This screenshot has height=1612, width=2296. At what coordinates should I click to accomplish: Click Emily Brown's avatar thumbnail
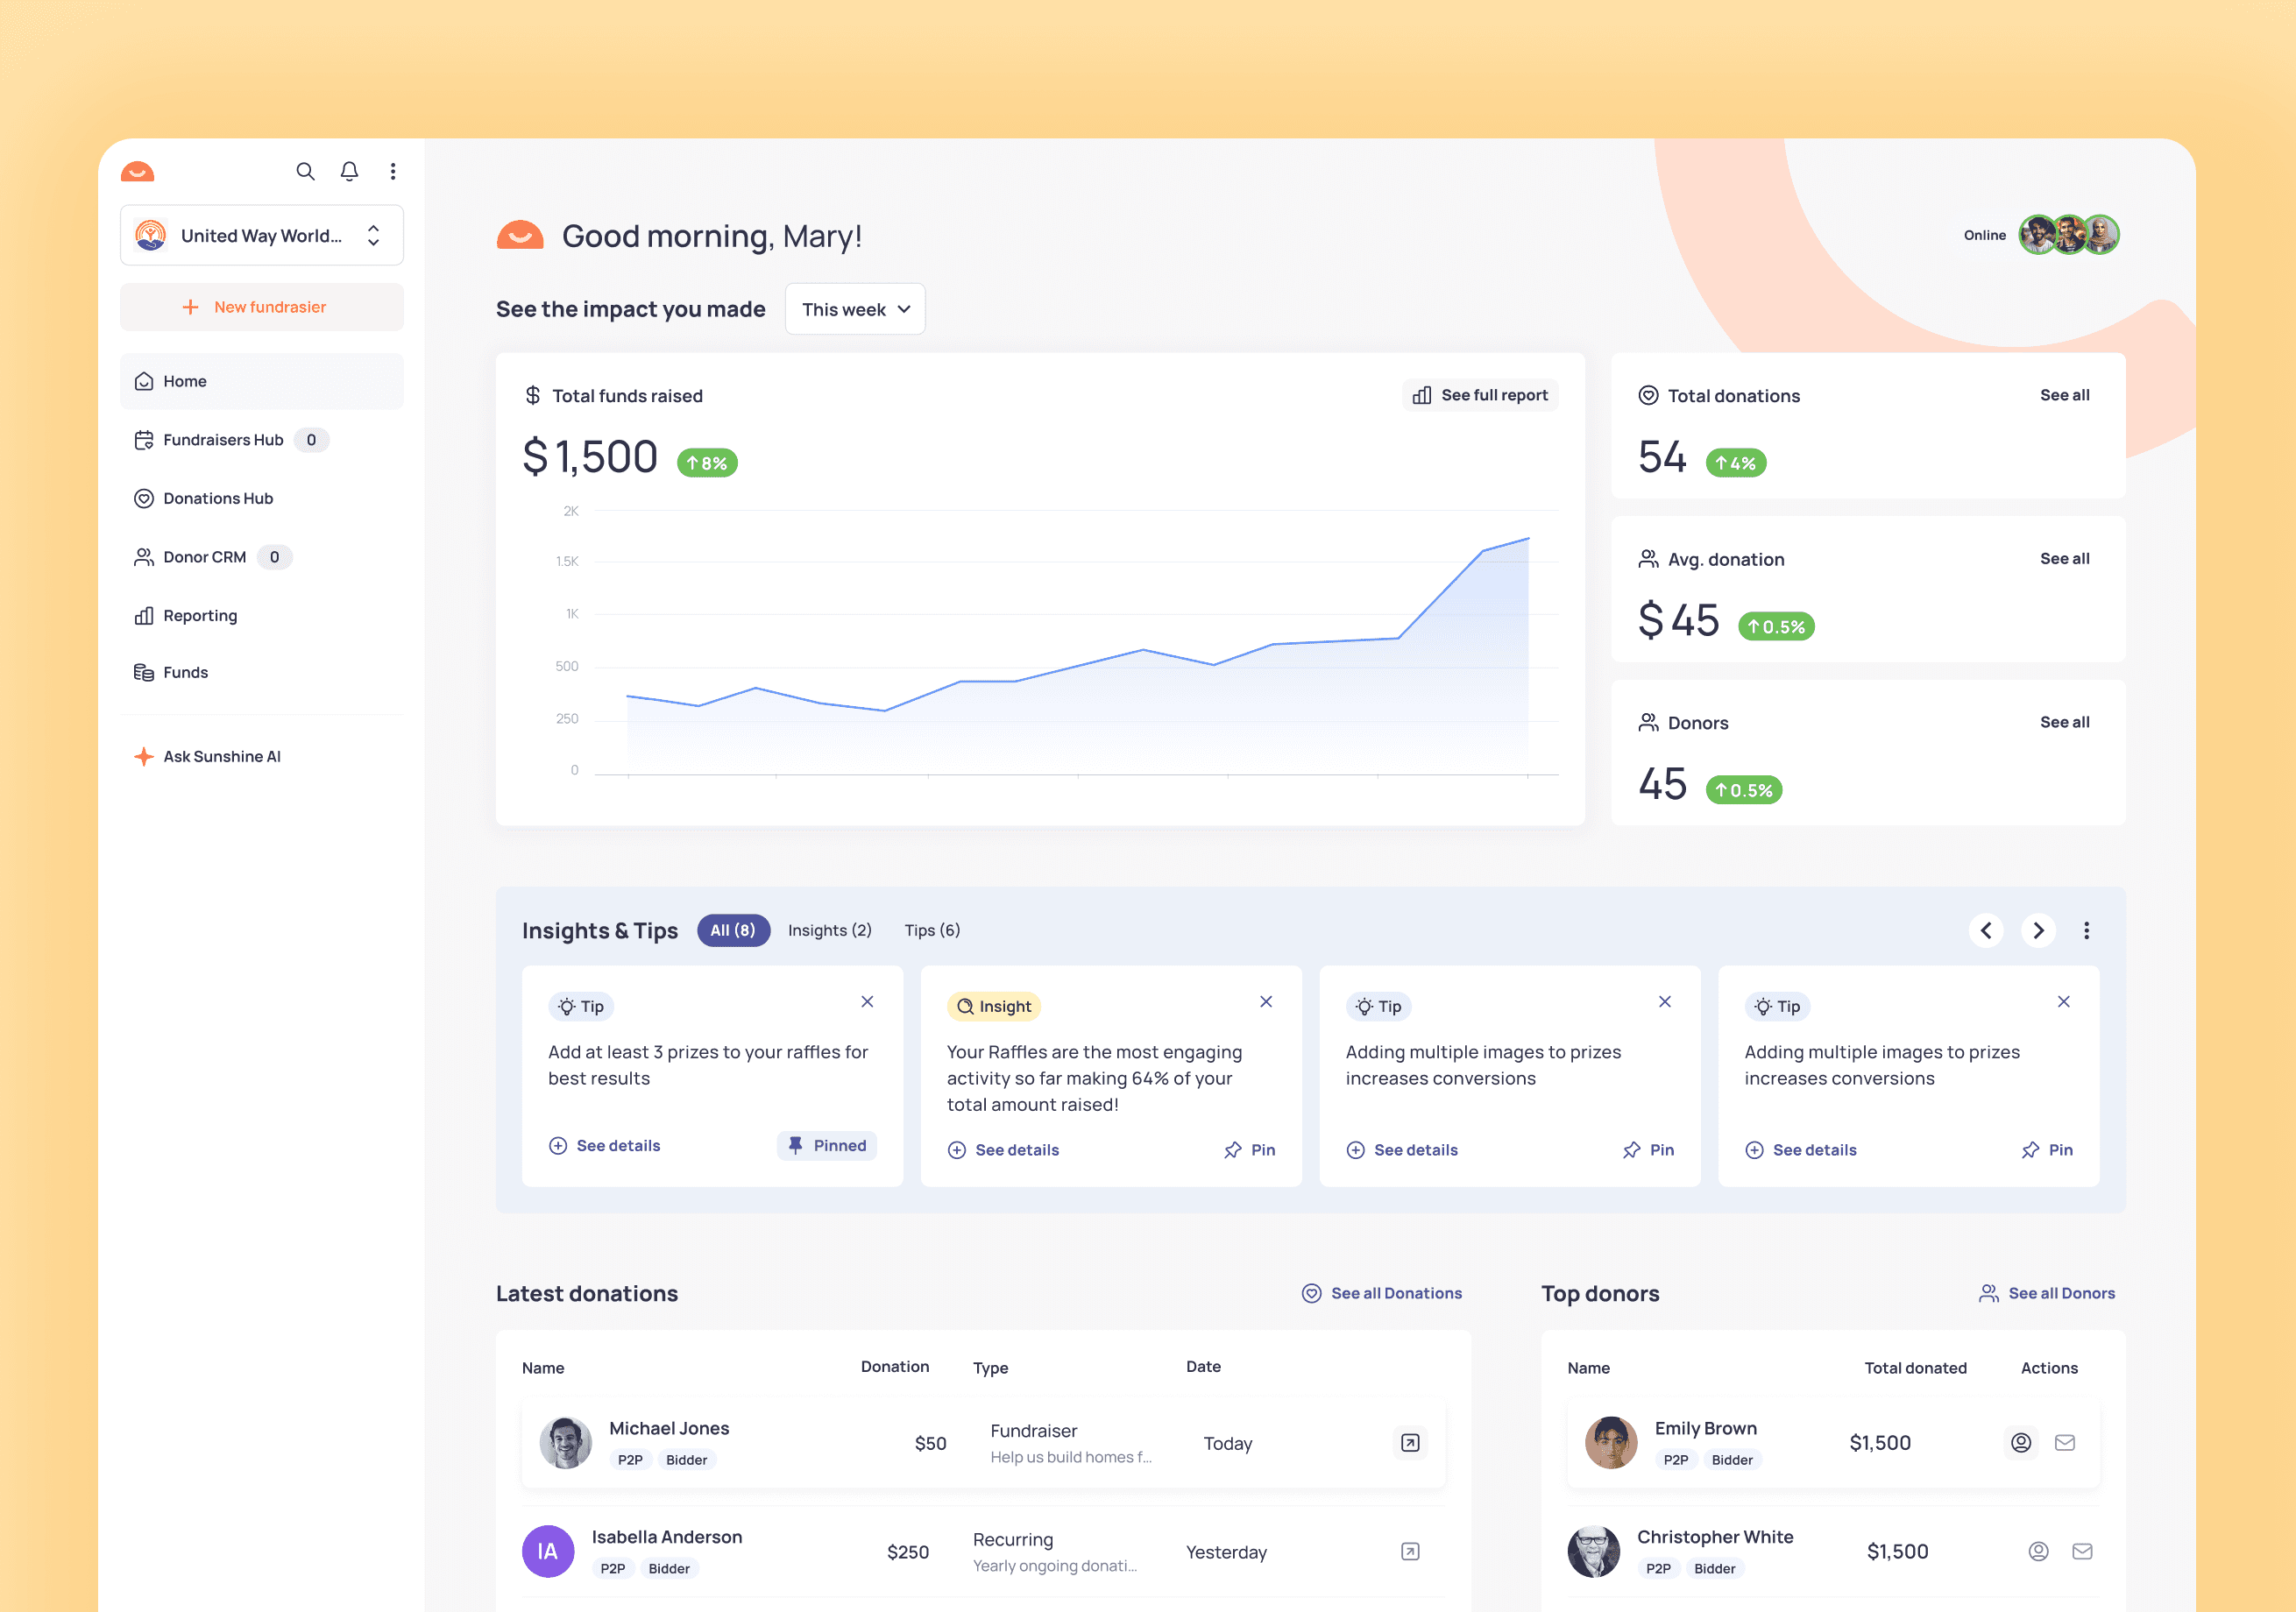point(1610,1443)
